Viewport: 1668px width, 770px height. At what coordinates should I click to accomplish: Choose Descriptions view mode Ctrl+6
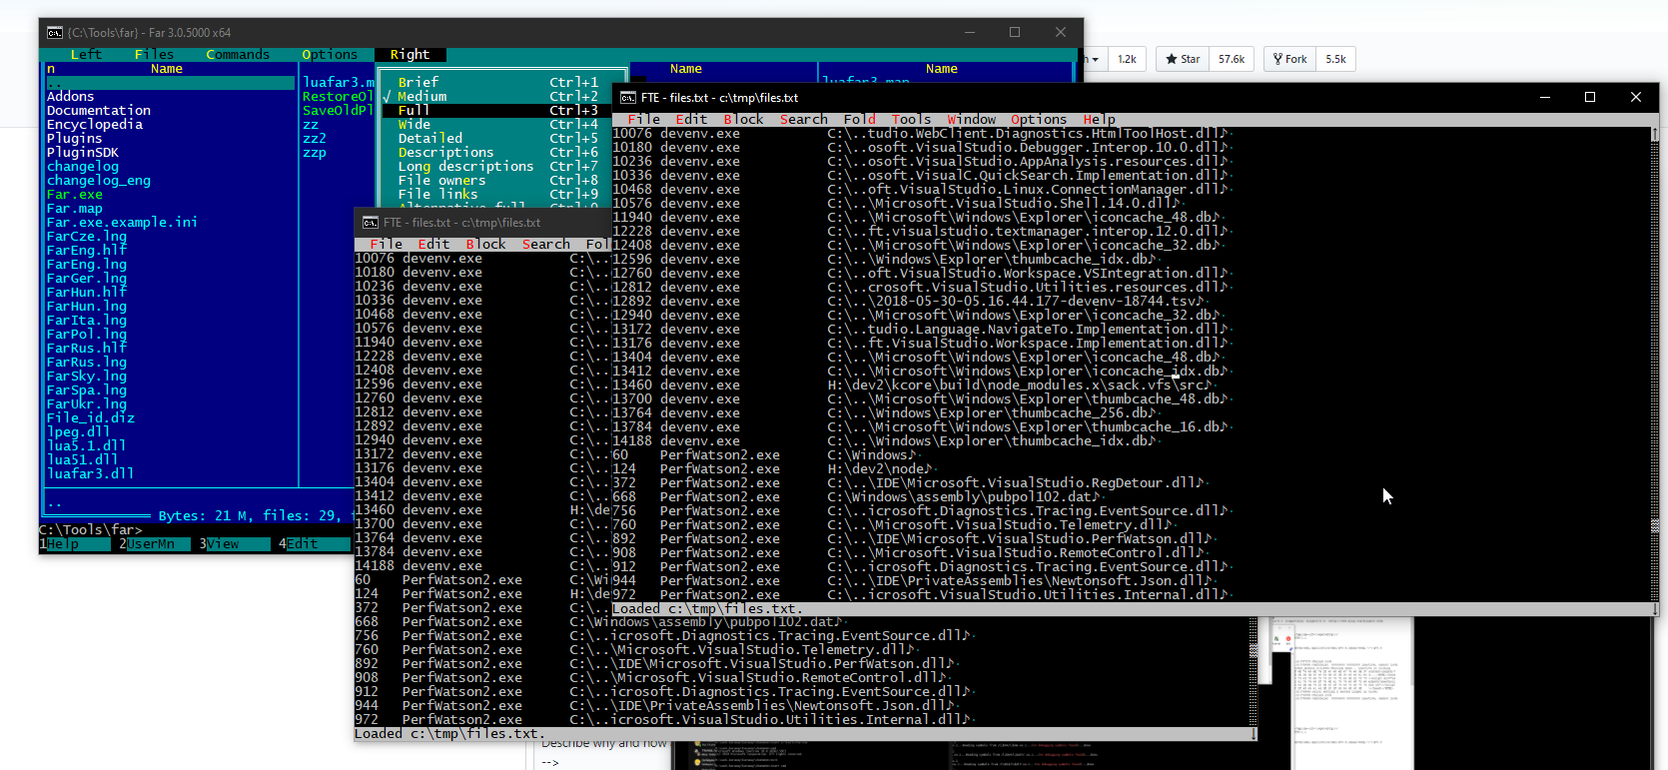click(x=497, y=152)
